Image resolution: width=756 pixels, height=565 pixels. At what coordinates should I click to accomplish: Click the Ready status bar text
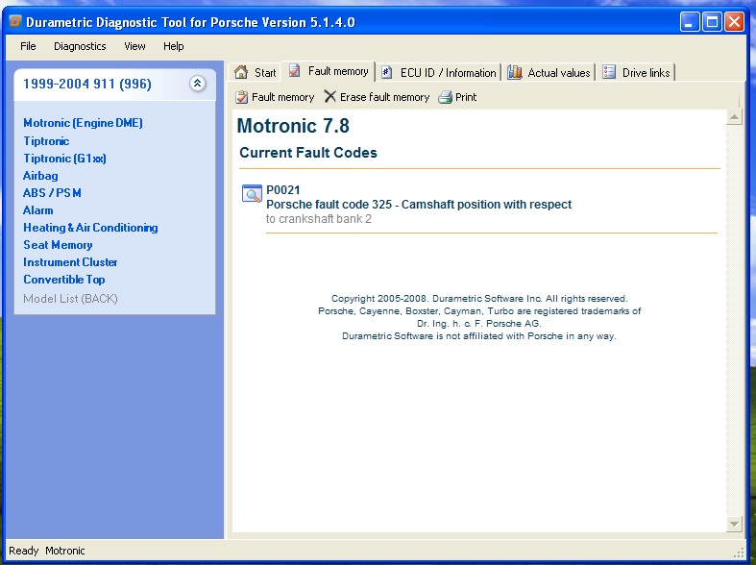(x=24, y=551)
